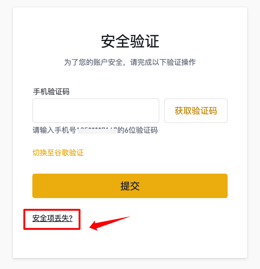Screen dimensions: 260x269
Task: Click the 手机验证码 input field
Action: [96, 111]
